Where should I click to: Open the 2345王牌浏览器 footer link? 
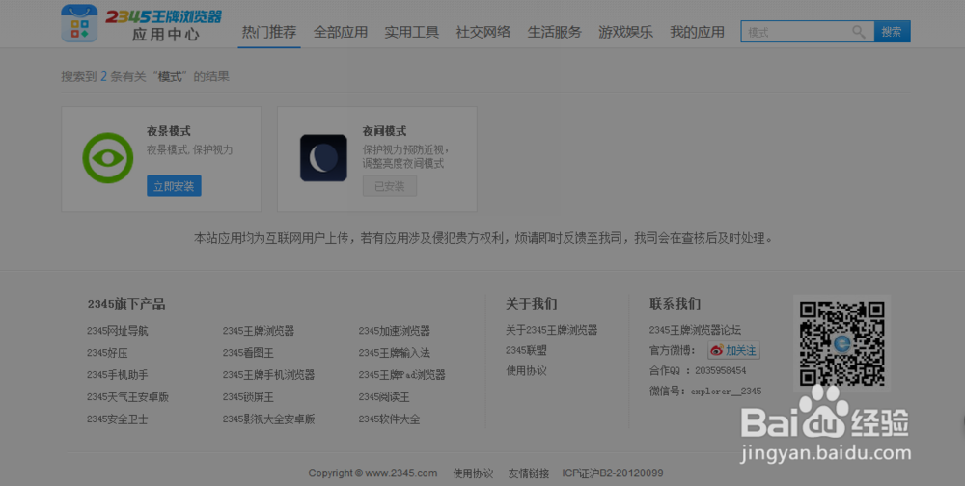tap(259, 331)
